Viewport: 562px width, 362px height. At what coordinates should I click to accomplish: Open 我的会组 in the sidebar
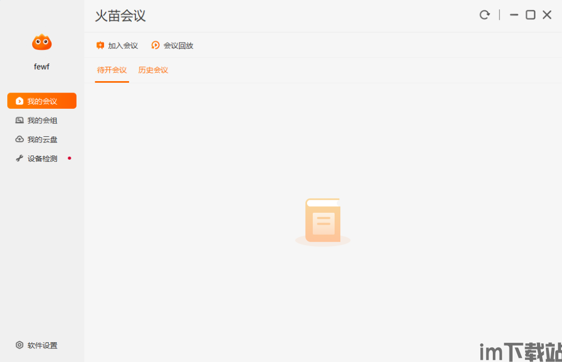(42, 121)
